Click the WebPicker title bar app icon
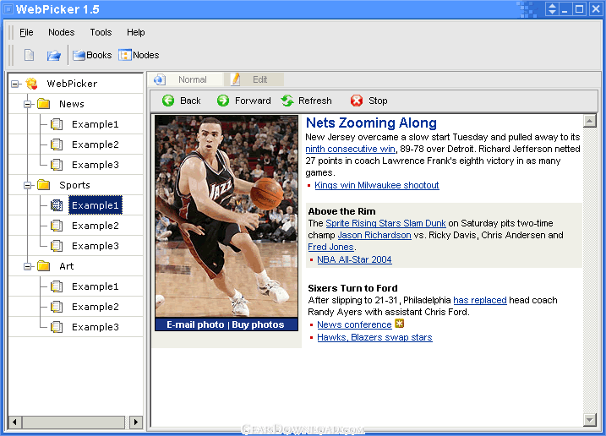The width and height of the screenshot is (606, 436). (x=8, y=9)
